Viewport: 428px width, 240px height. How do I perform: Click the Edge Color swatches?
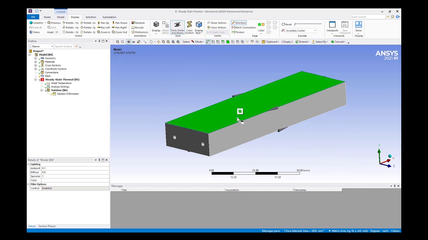(261, 24)
